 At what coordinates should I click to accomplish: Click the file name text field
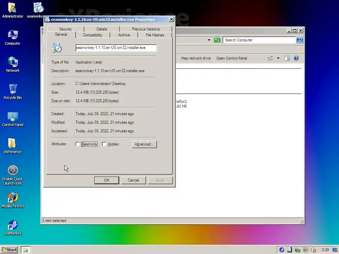point(116,48)
